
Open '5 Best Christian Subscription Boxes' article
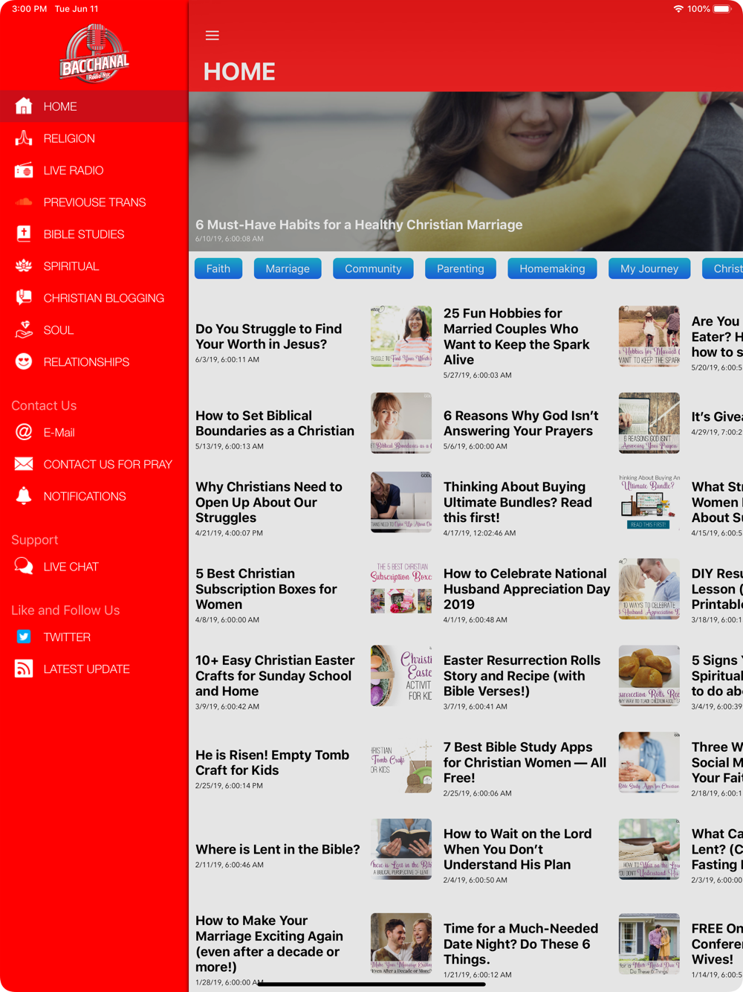pos(266,589)
